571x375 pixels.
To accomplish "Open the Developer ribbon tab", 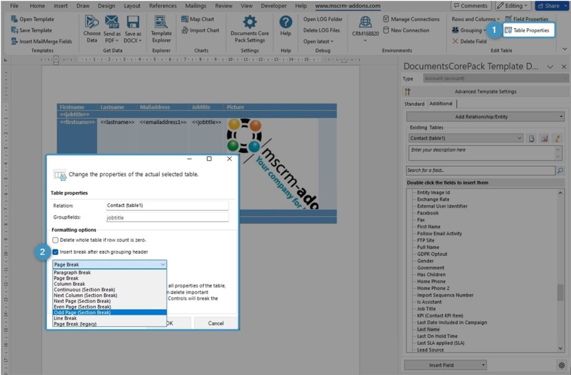I will tap(273, 6).
